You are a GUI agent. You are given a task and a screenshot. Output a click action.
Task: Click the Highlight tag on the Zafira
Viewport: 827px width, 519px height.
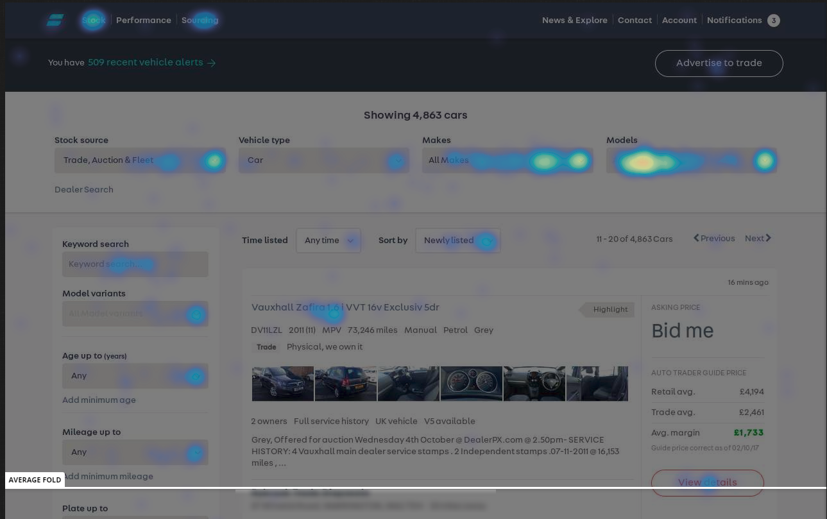coord(606,309)
